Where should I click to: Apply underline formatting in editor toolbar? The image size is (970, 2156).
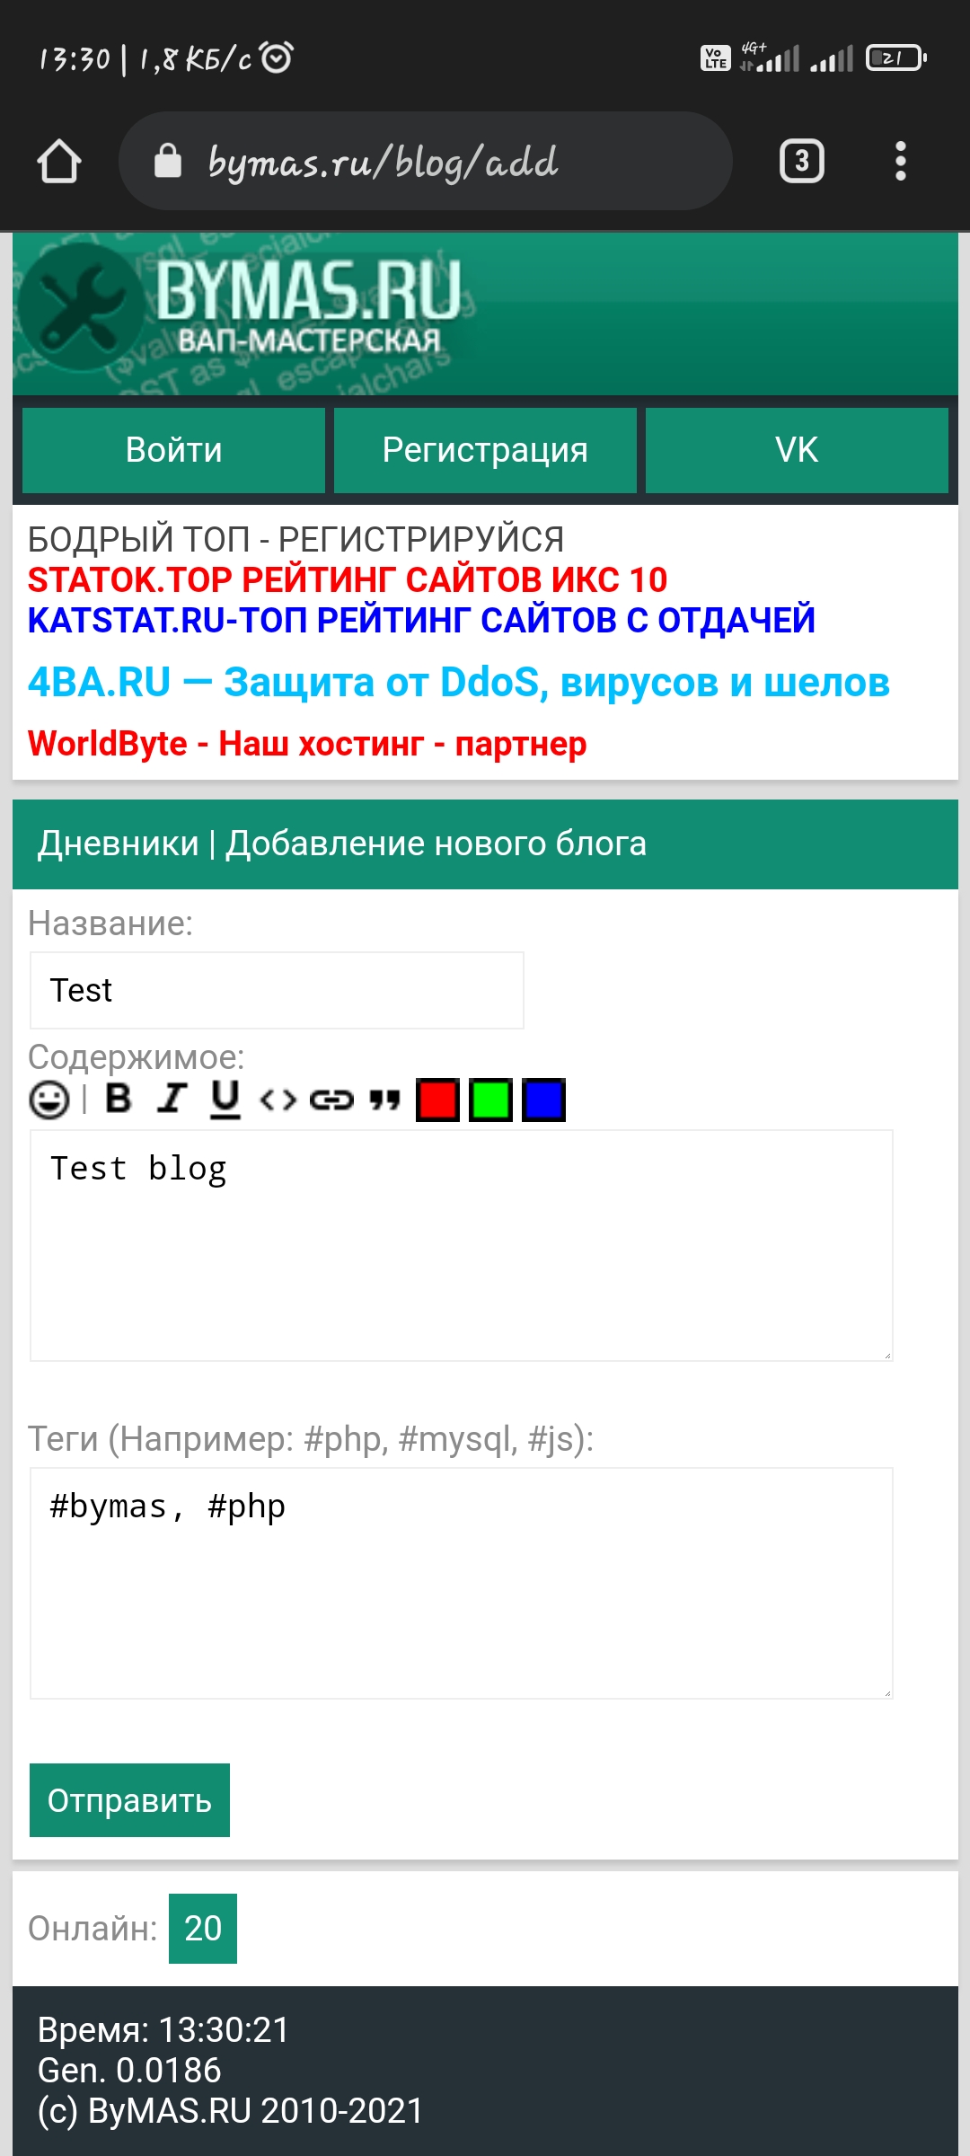point(225,1099)
